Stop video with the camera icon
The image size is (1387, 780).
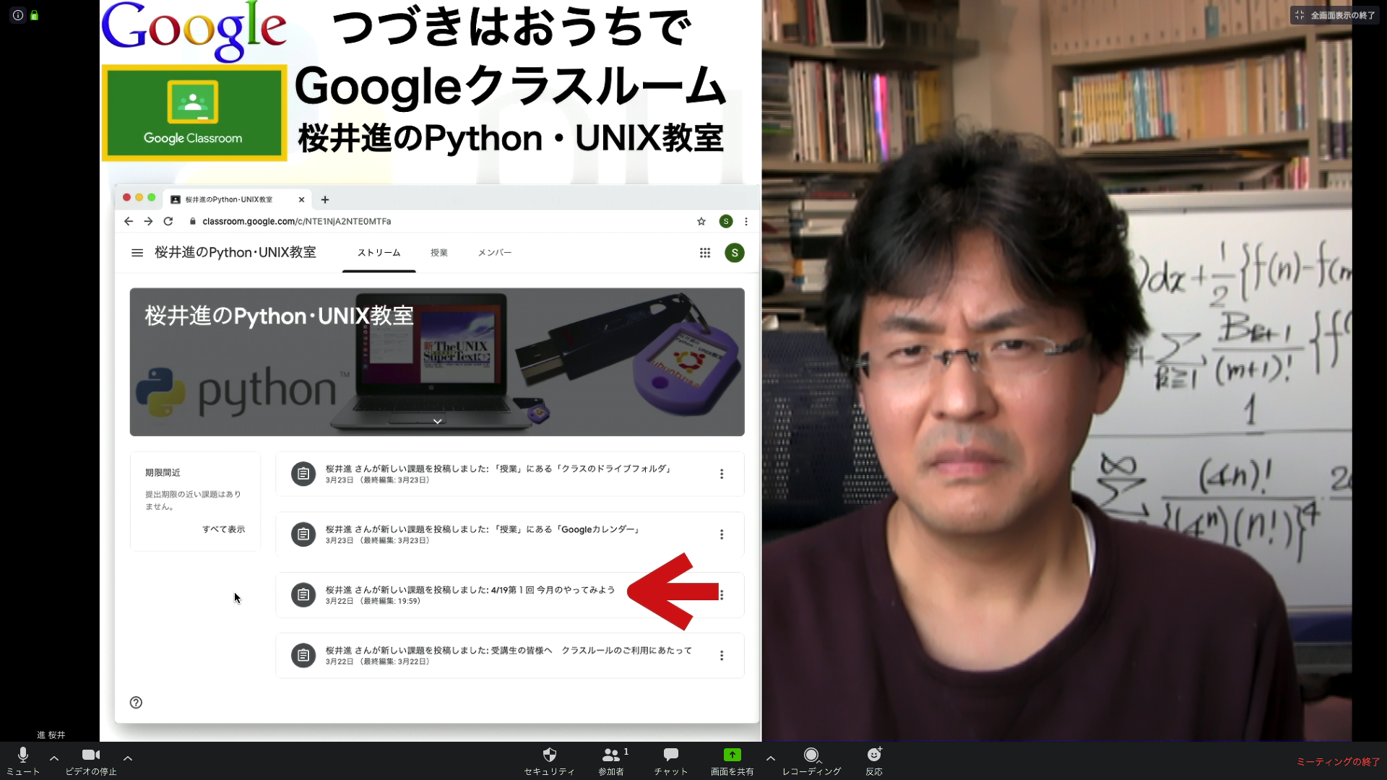[91, 760]
